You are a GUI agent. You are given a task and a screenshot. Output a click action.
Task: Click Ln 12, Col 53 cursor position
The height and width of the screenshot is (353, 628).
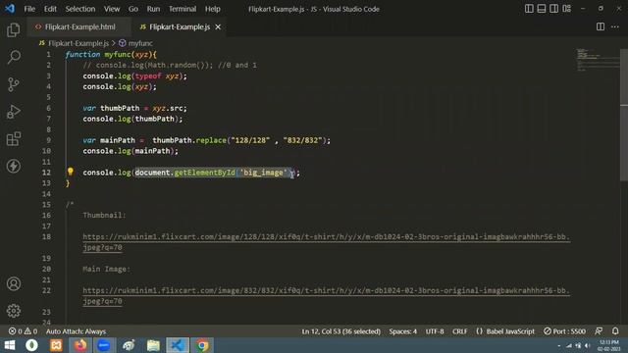[340, 331]
